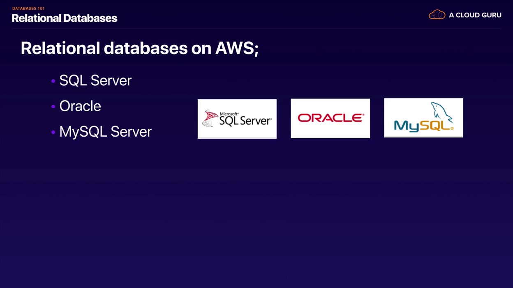Viewport: 513px width, 288px height.
Task: Click the "A CLOUD GURU" brand text
Action: click(475, 15)
